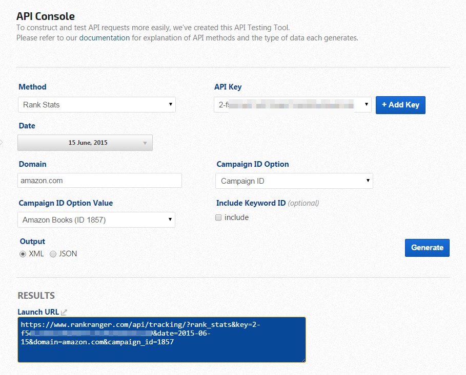Viewport: 466px width, 375px height.
Task: Open the date picker showing 15 June, 2015
Action: (85, 143)
